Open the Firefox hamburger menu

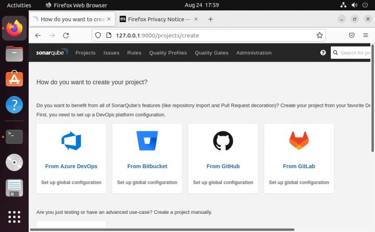coord(366,35)
